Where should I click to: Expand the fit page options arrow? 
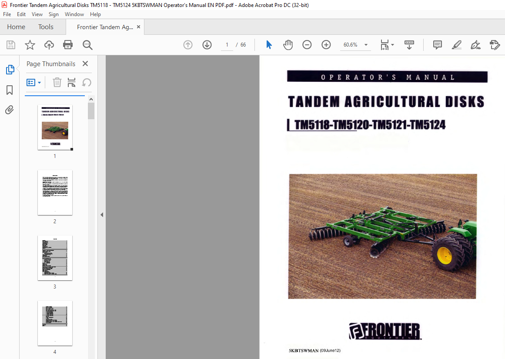click(x=392, y=45)
